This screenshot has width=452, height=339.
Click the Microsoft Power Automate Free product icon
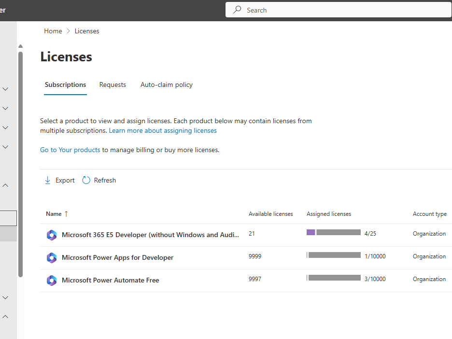tap(52, 281)
